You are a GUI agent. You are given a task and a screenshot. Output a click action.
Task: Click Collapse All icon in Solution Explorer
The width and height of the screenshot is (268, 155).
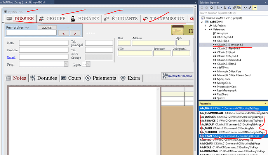(x=234, y=8)
